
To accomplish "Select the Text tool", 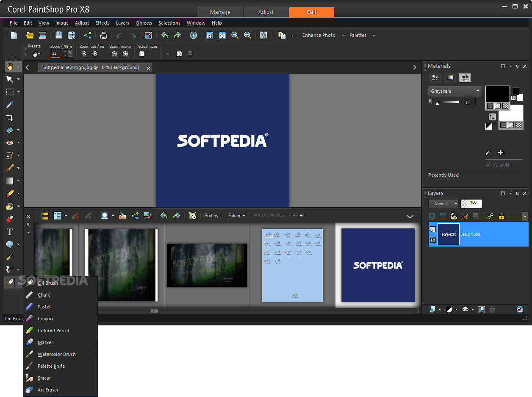I will click(x=10, y=232).
